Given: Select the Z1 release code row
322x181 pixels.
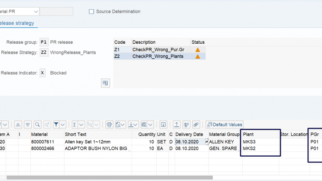Looking at the screenshot, I should click(x=159, y=50).
